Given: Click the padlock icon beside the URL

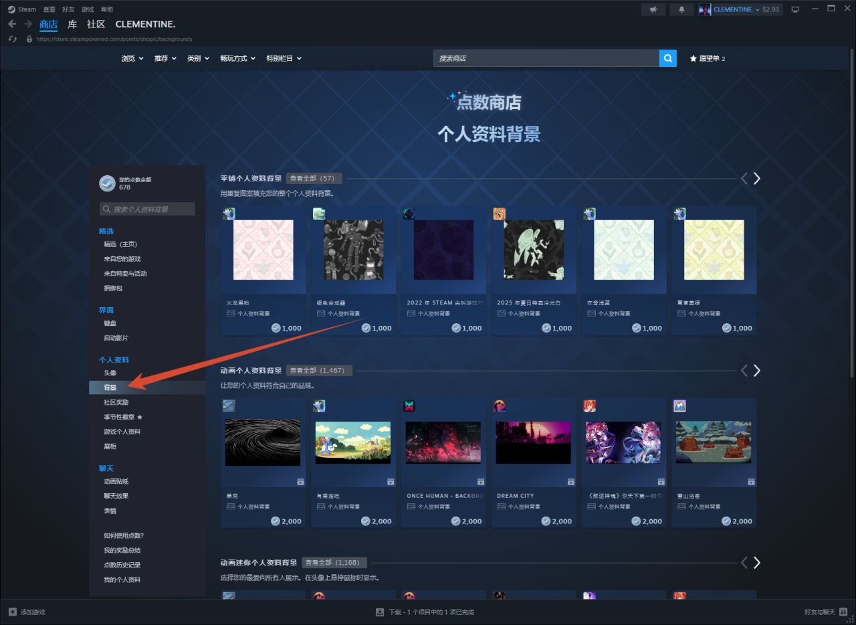Looking at the screenshot, I should pos(29,39).
